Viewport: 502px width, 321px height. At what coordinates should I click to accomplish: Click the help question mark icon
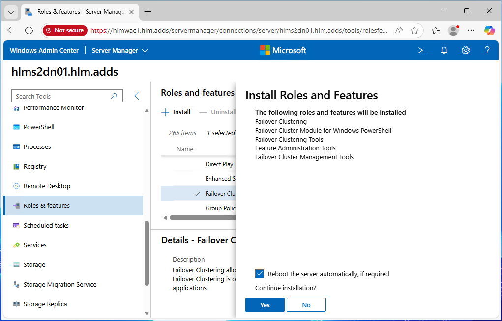point(487,50)
